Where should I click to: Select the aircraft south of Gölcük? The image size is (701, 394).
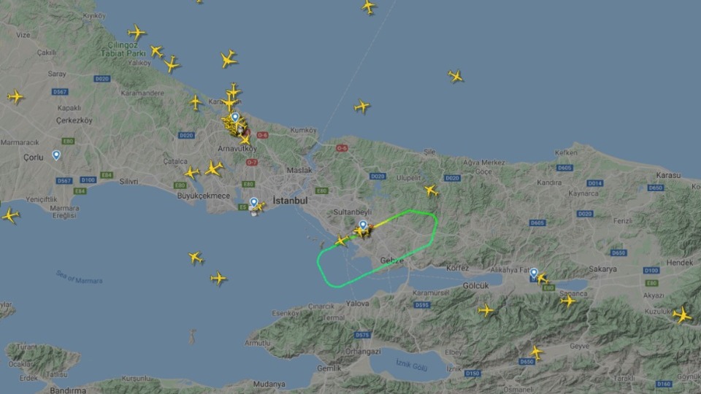tap(486, 309)
